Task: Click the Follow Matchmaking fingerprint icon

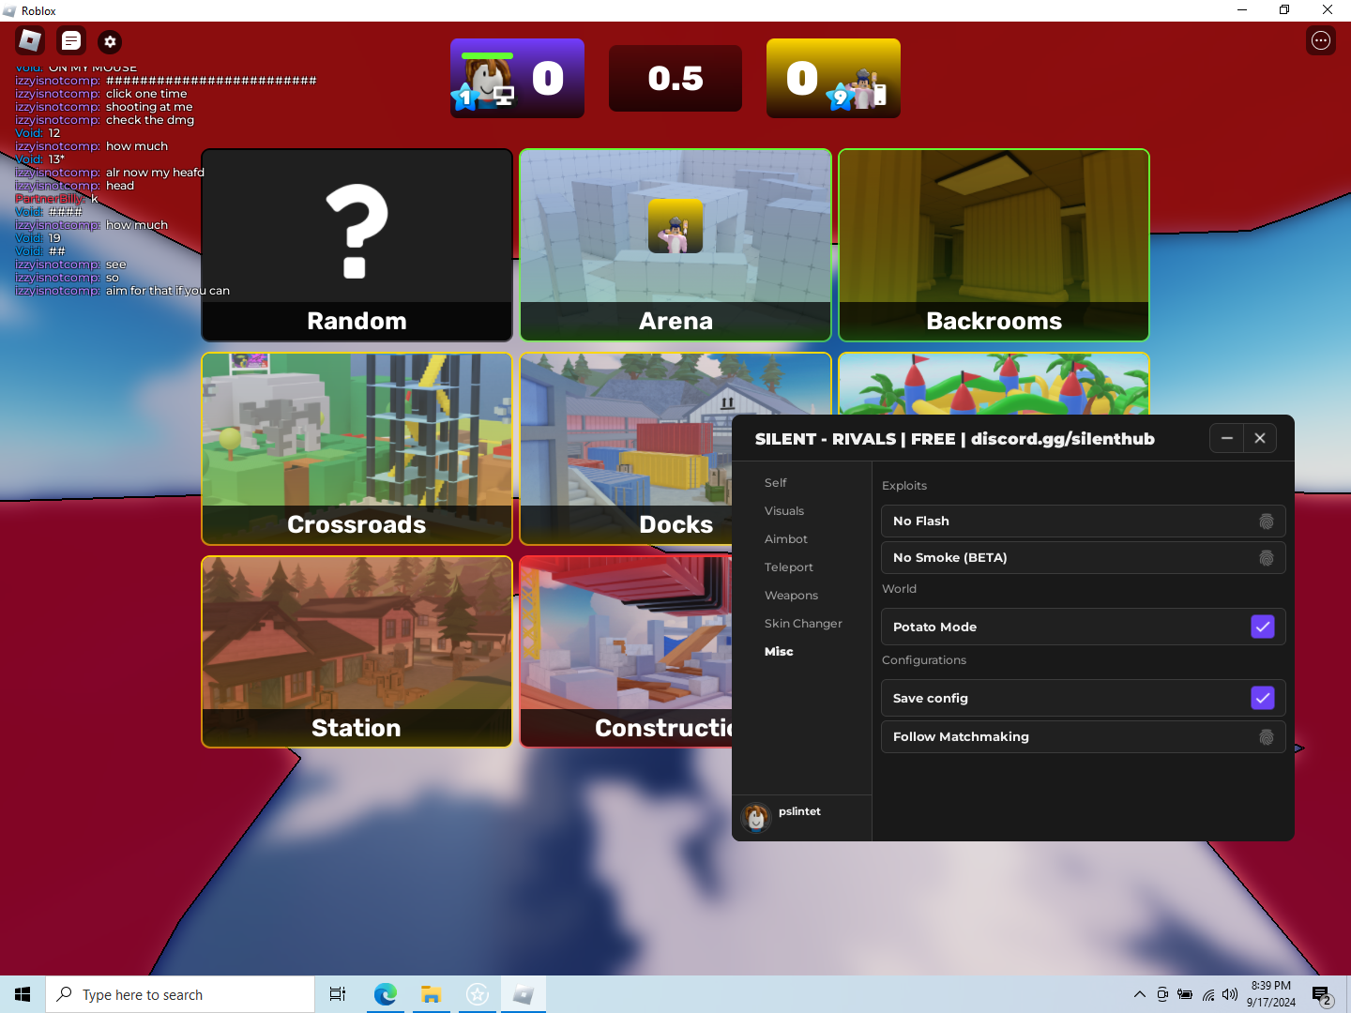Action: 1266,737
